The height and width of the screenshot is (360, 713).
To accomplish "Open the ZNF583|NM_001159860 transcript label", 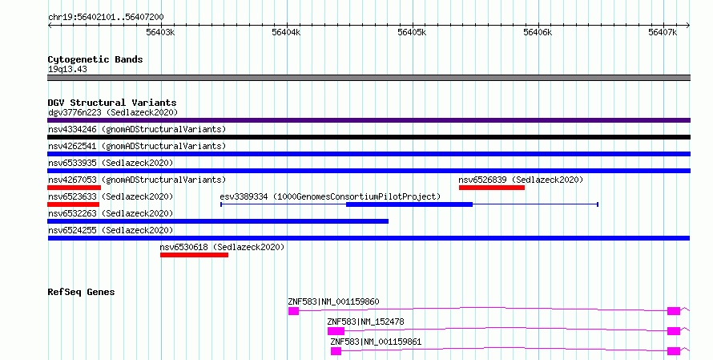I will click(x=333, y=301).
